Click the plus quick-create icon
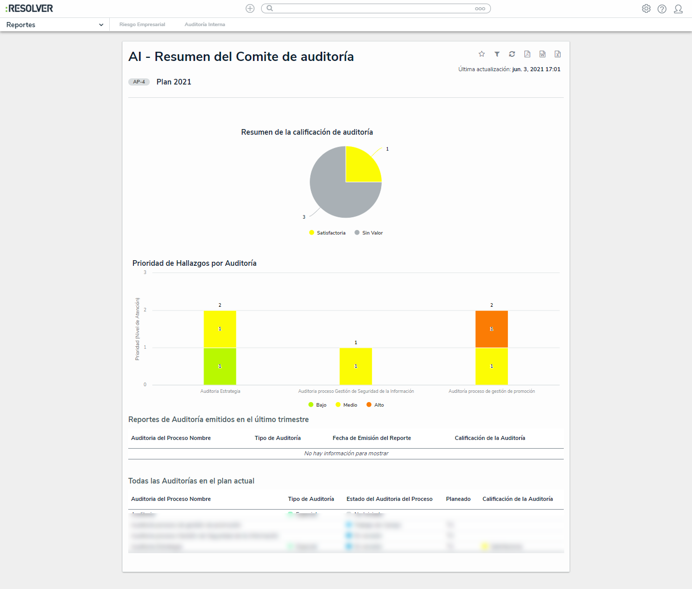The image size is (692, 589). coord(250,8)
